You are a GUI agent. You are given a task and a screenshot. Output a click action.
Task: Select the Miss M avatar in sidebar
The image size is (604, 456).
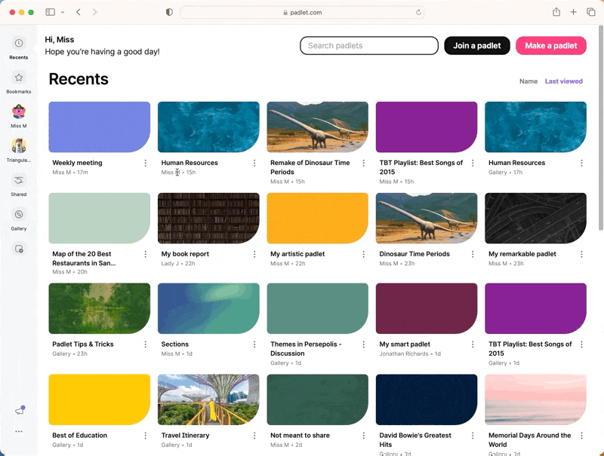point(18,112)
